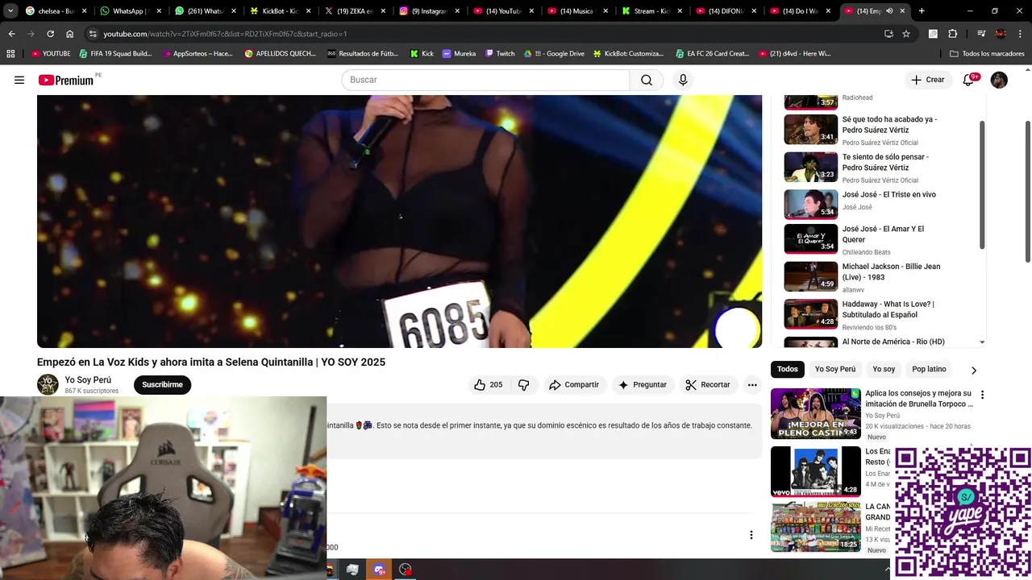This screenshot has width=1032, height=580.
Task: Reload the page in Chrome
Action: [x=50, y=34]
